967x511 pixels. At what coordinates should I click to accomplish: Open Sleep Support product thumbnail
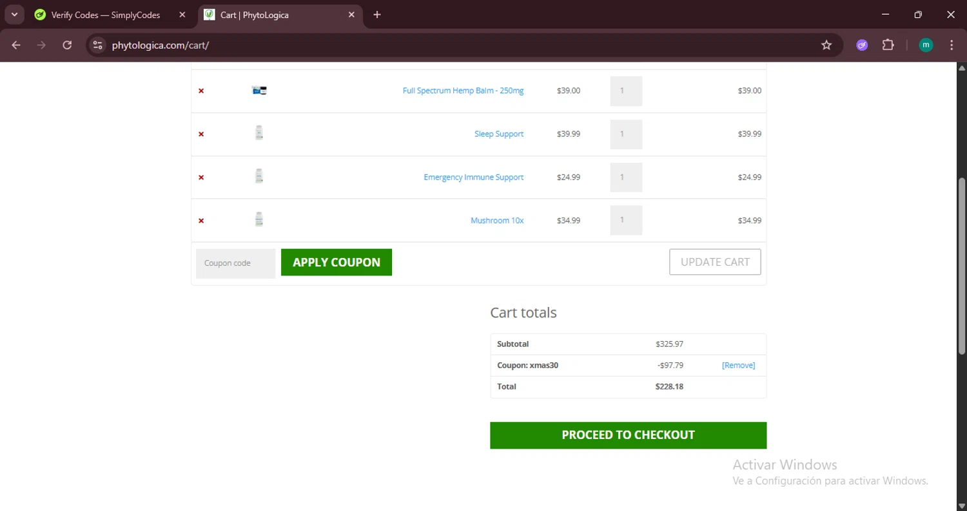point(259,133)
